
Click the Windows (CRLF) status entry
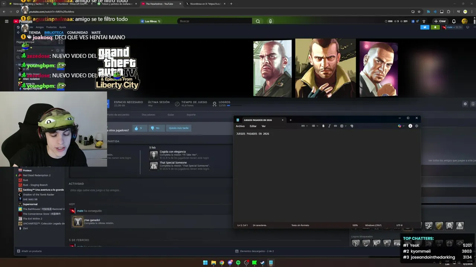click(x=373, y=225)
